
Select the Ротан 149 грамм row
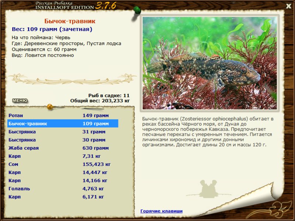63,115
